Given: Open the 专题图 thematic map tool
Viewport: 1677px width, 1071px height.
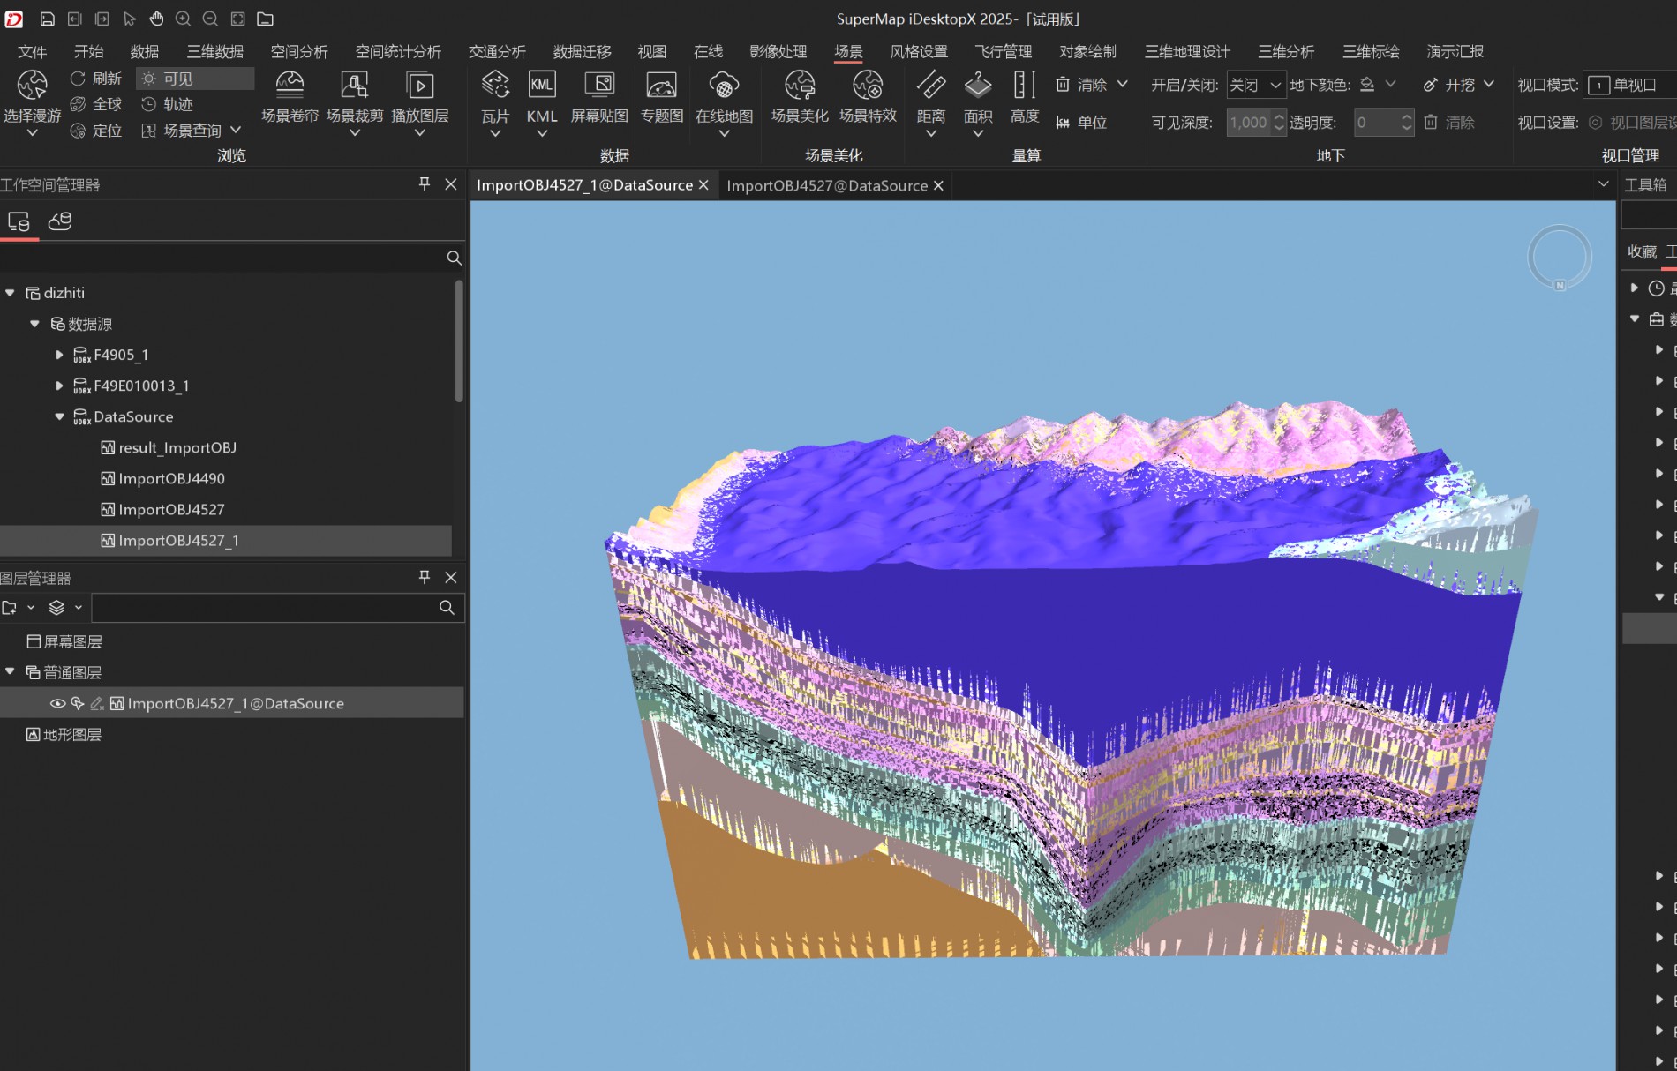Looking at the screenshot, I should coord(661,86).
